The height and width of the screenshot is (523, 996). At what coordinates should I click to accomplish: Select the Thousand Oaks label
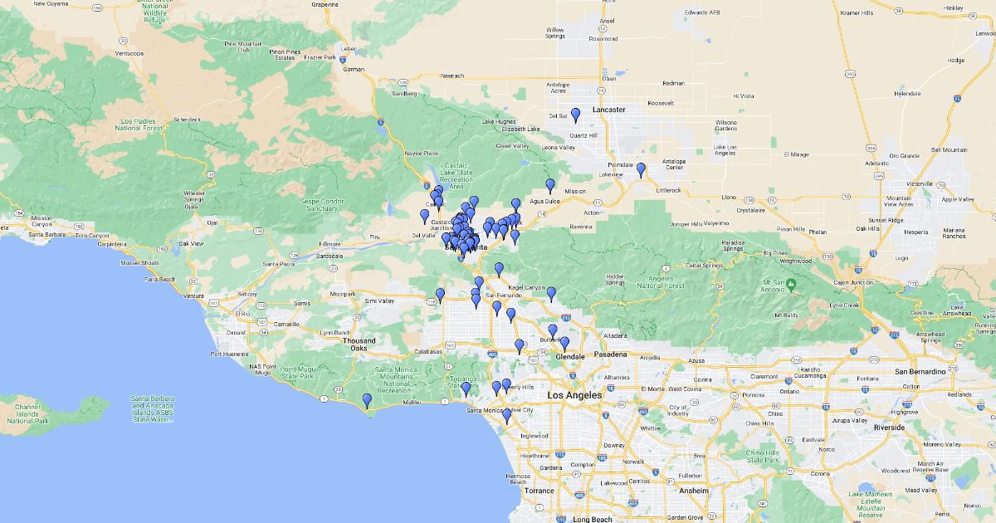359,345
